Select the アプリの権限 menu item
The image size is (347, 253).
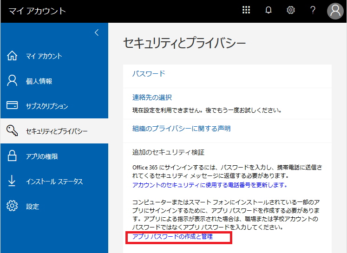(42, 157)
